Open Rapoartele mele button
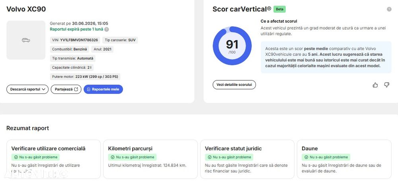Screen dimensions: 398x182 tap(103, 89)
